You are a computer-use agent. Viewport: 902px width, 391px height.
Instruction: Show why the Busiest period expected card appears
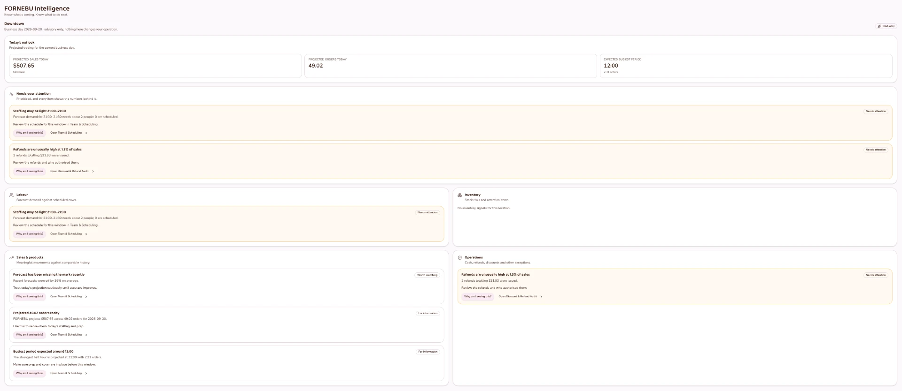coord(30,373)
